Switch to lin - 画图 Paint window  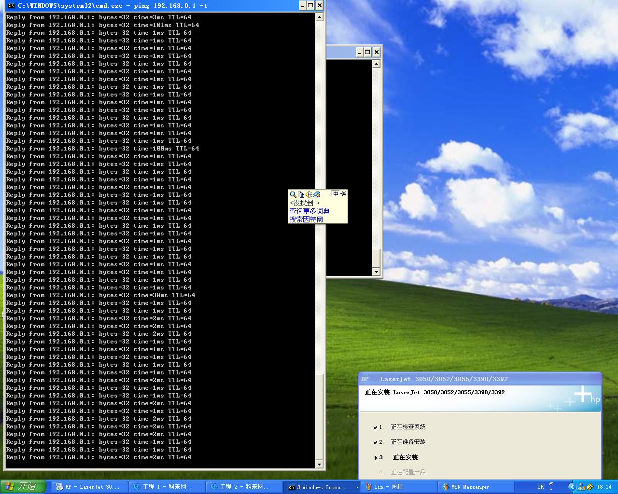point(398,487)
